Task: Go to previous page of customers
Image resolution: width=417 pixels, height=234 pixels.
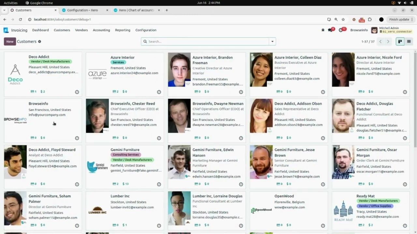Action: coord(380,42)
